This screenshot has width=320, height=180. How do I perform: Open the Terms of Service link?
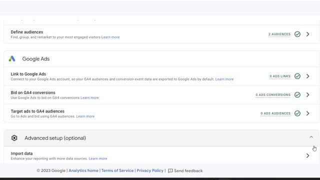[117, 170]
